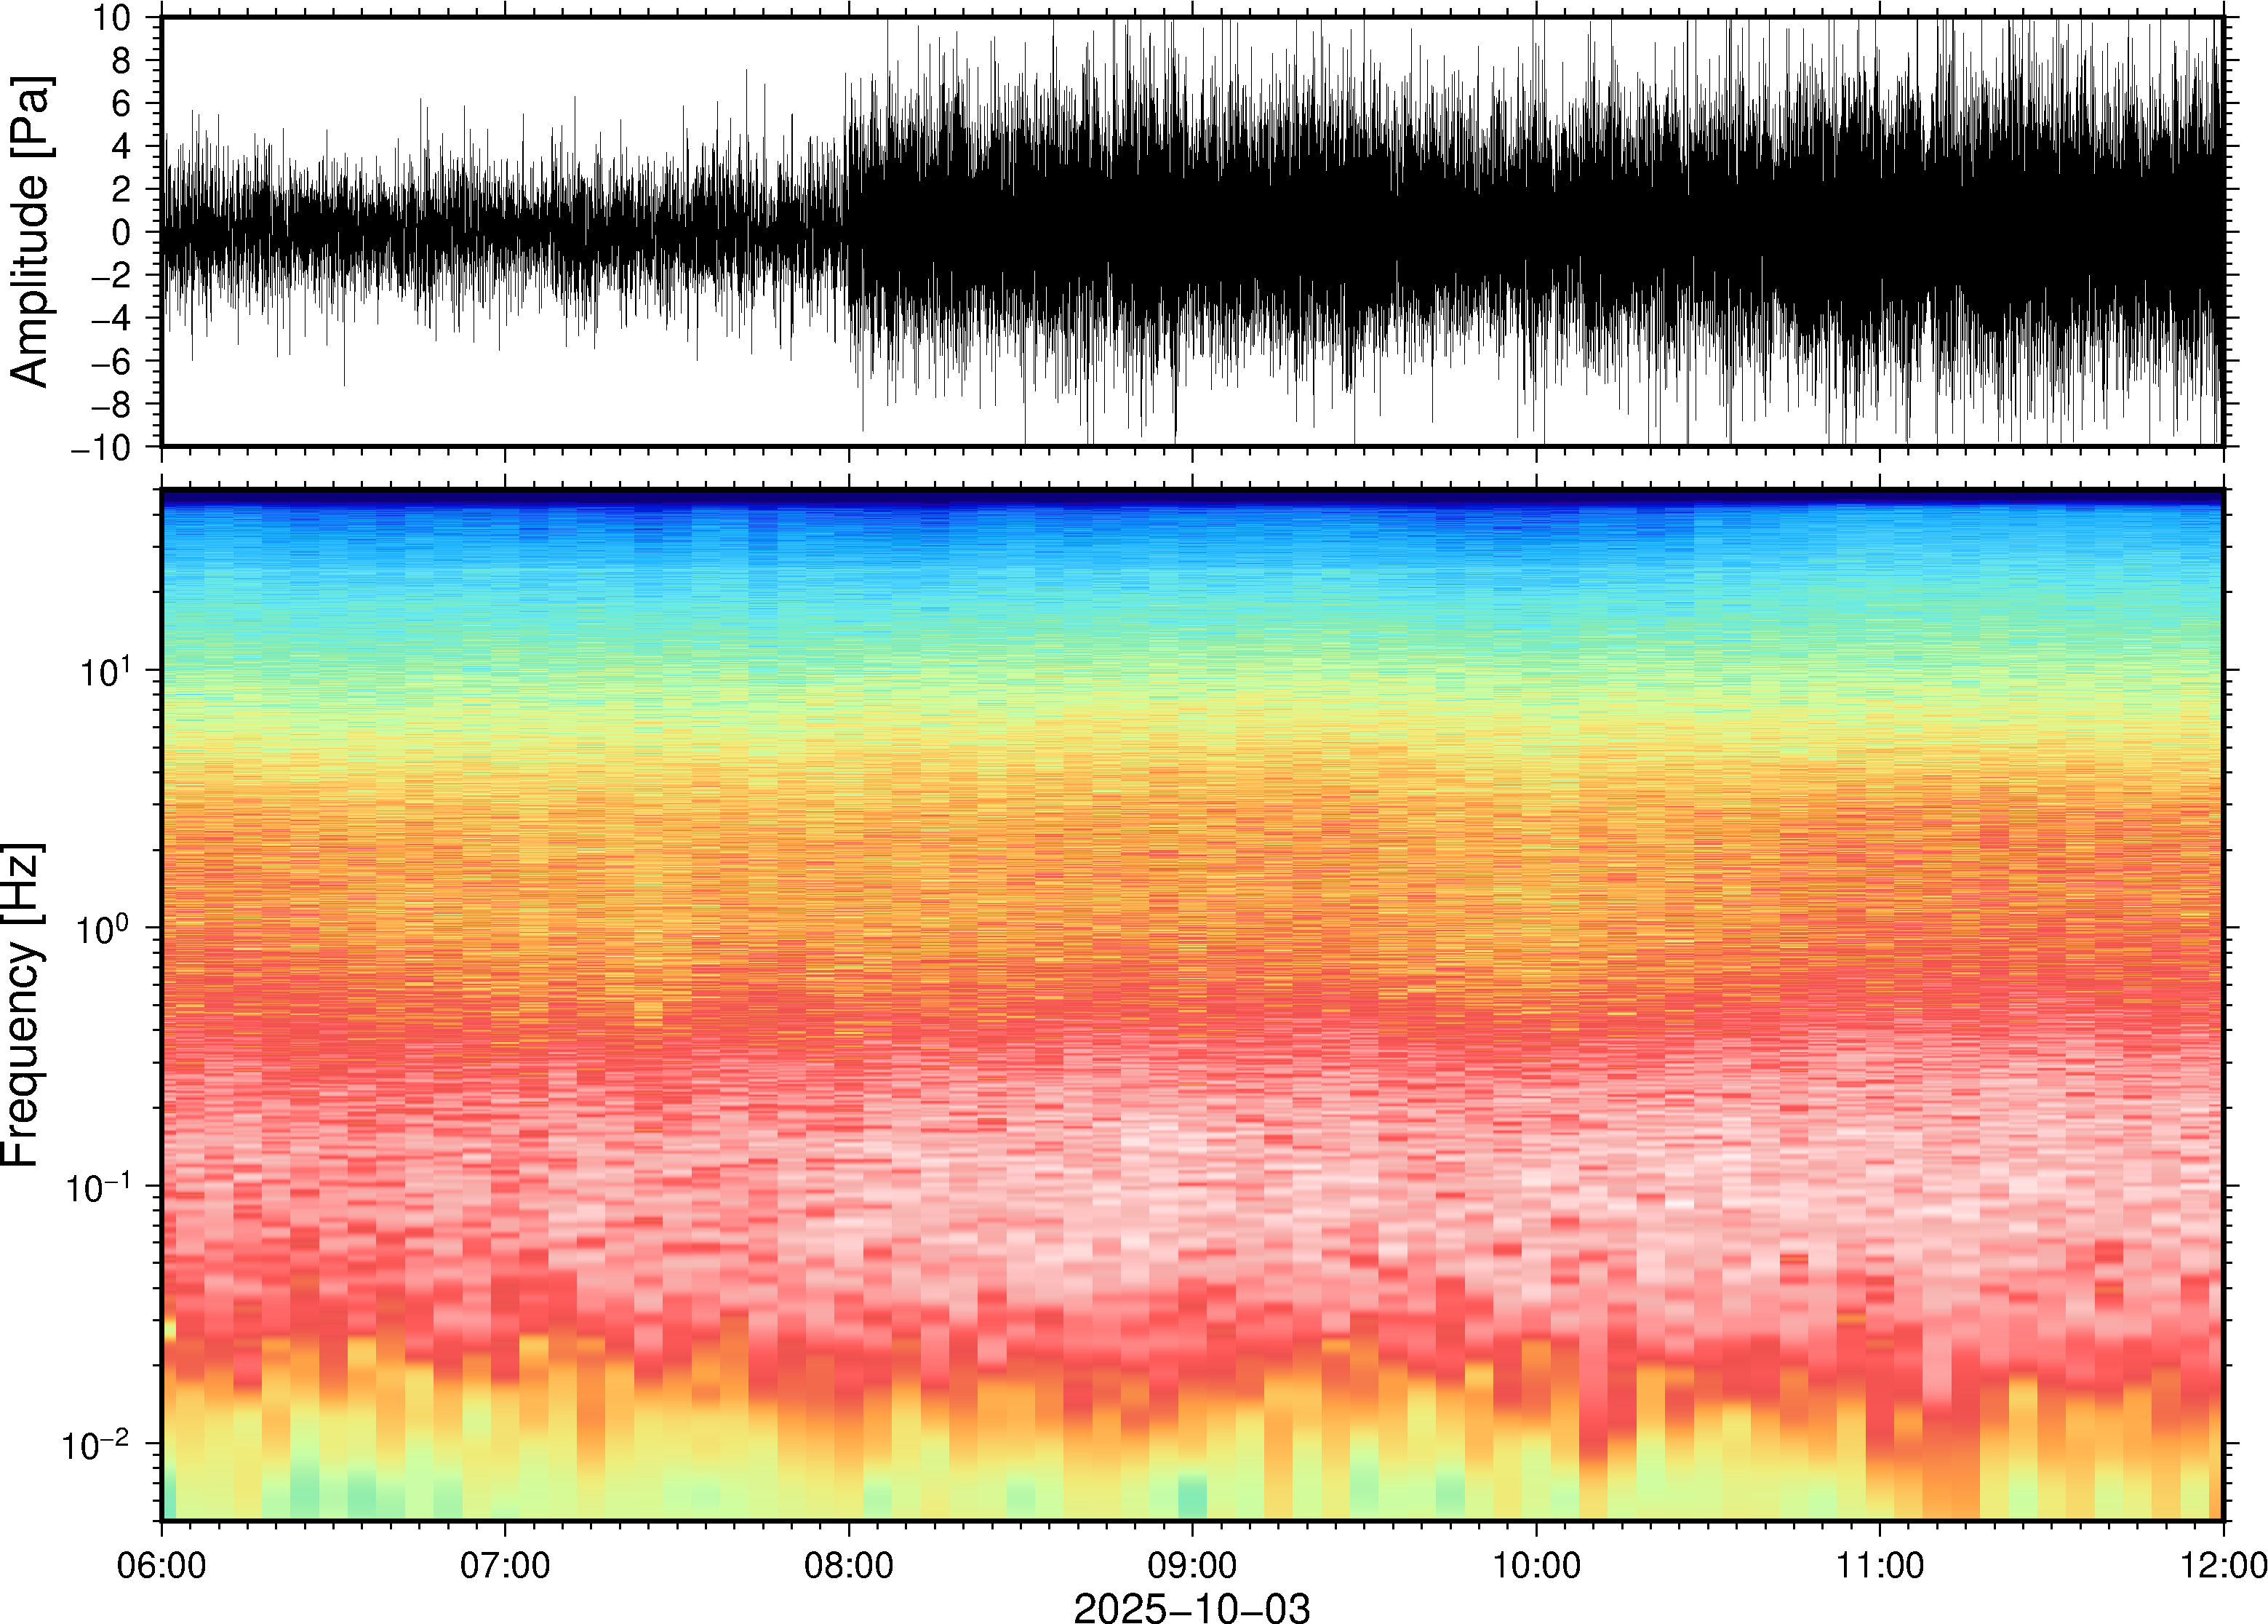The height and width of the screenshot is (1624, 2268).
Task: Click the dark blue band atop spectrogram
Action: pos(1191,496)
